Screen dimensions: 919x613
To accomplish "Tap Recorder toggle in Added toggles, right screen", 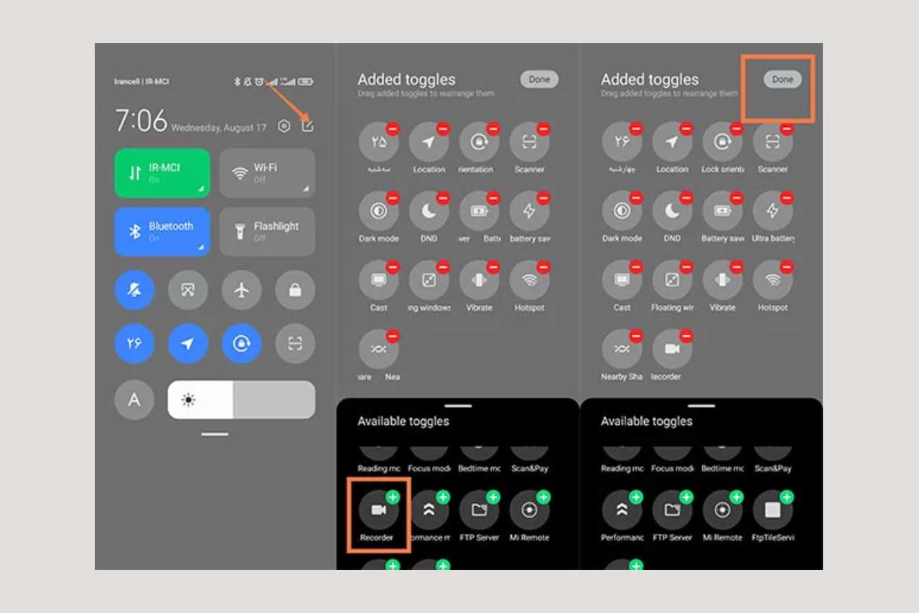I will click(672, 349).
